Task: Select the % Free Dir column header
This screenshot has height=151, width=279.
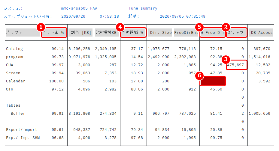Action: pyautogui.click(x=213, y=32)
